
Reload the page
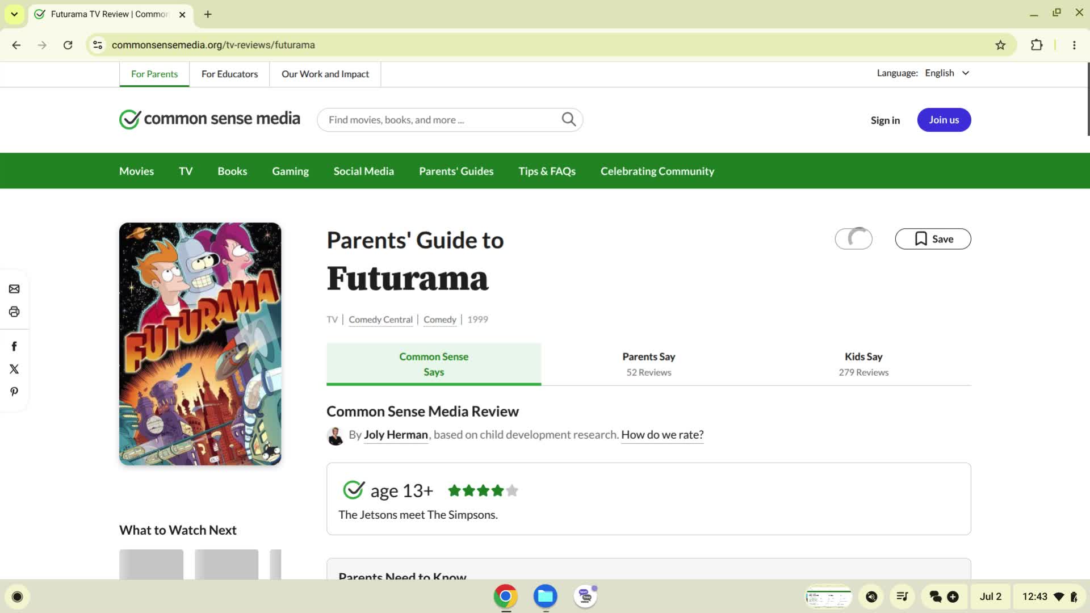[68, 45]
